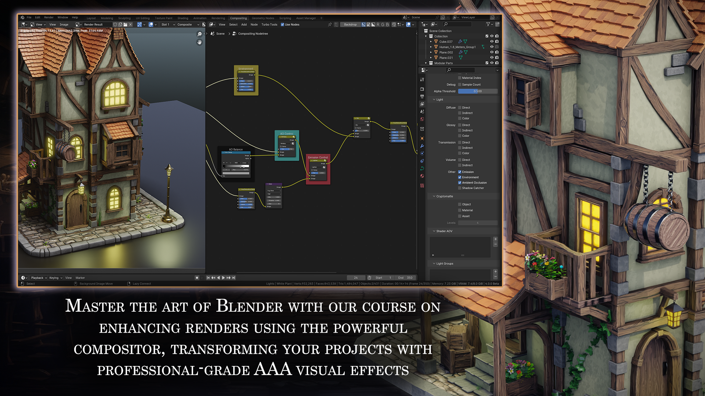Click the outliner filter funnel icon
The image size is (705, 396).
(488, 25)
